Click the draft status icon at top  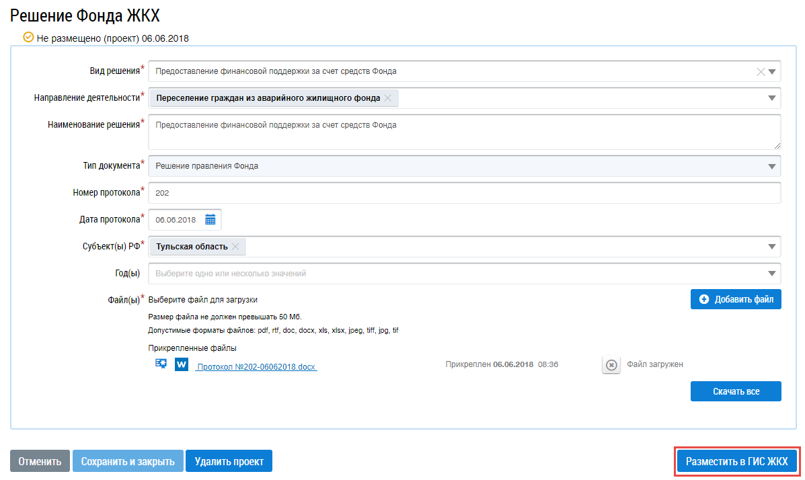[x=28, y=38]
